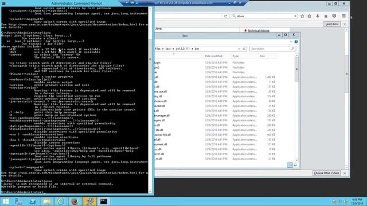Open Technical Articles link
The image size is (367, 206).
point(258,30)
